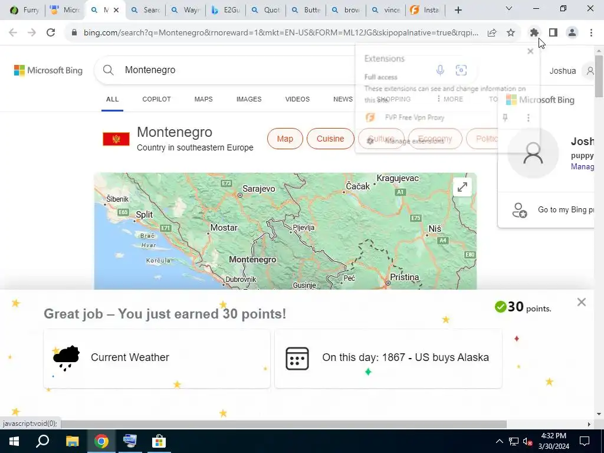Click the Microsoft Bing logo
This screenshot has width=604, height=453.
48,71
